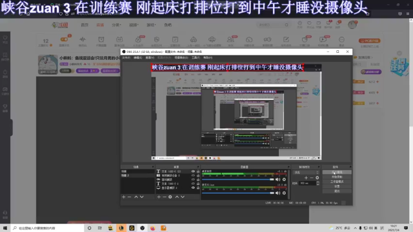
Task: Move the selected scene down
Action: coord(142,197)
